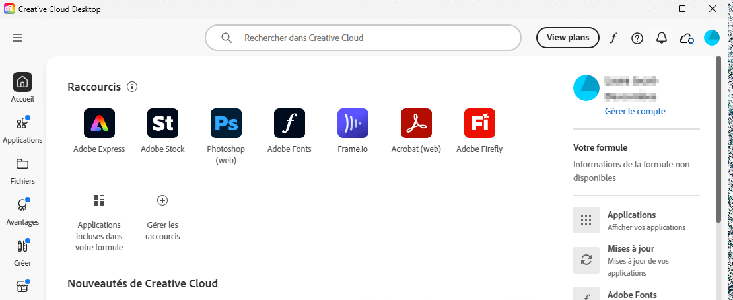Image resolution: width=733 pixels, height=300 pixels.
Task: Check cloud sync status icon
Action: click(x=686, y=38)
